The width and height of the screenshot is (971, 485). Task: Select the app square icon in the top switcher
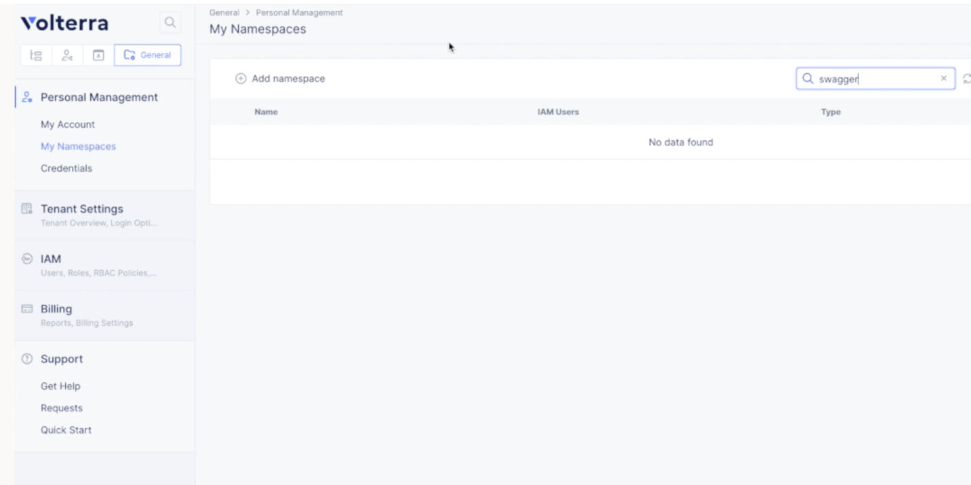tap(98, 56)
